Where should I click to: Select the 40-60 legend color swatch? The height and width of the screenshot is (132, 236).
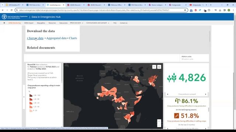31,103
